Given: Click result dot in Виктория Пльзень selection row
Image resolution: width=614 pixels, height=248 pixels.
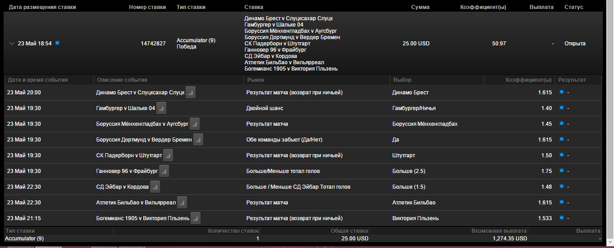Looking at the screenshot, I should pyautogui.click(x=561, y=218).
